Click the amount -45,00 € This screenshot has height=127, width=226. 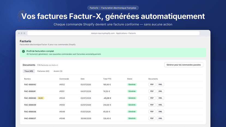pos(107,98)
